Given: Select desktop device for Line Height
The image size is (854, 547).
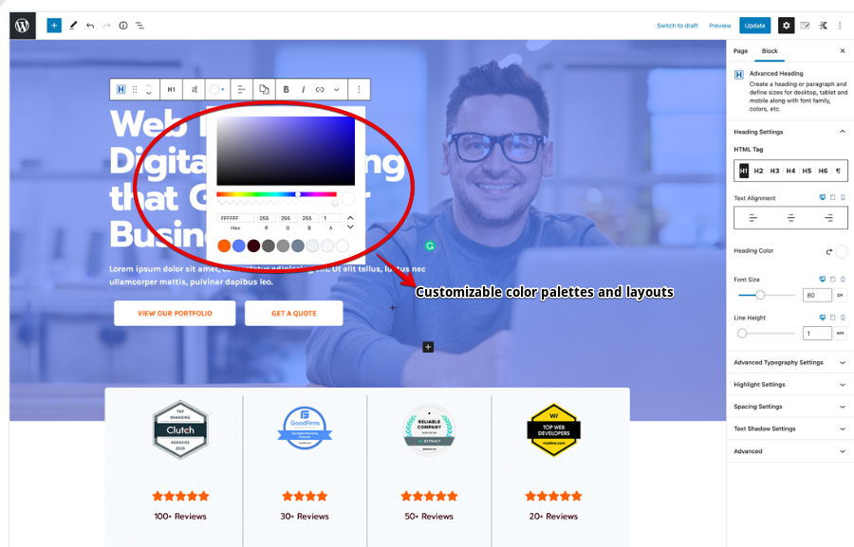Looking at the screenshot, I should click(x=823, y=318).
